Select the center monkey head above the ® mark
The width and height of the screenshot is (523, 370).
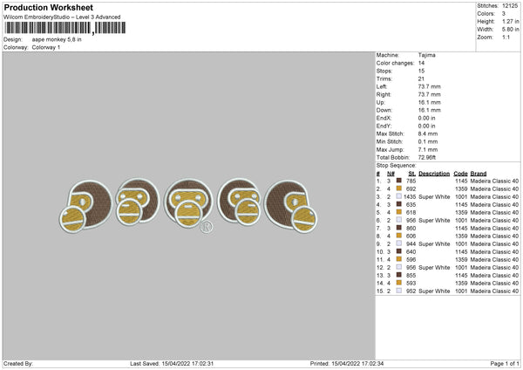[188, 203]
